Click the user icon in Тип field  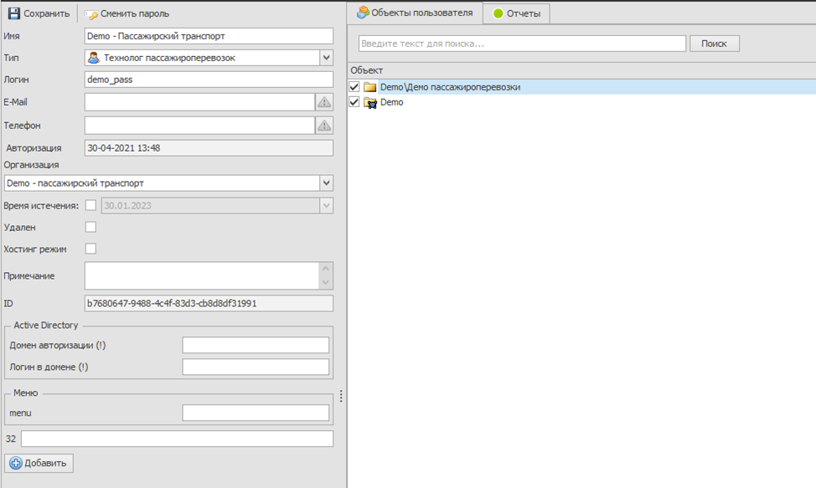tap(94, 58)
